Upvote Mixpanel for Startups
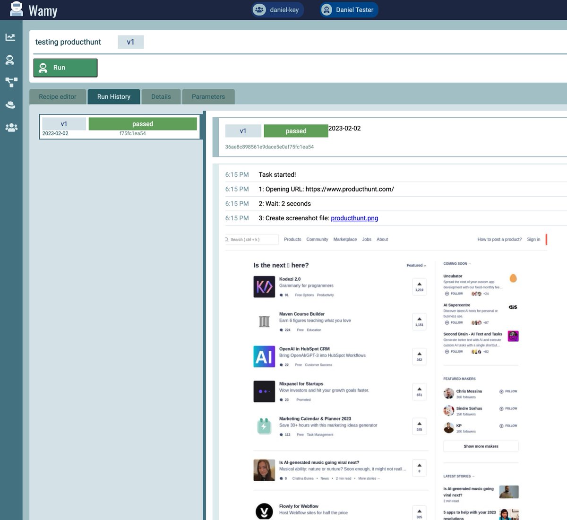The image size is (567, 520). [x=419, y=391]
